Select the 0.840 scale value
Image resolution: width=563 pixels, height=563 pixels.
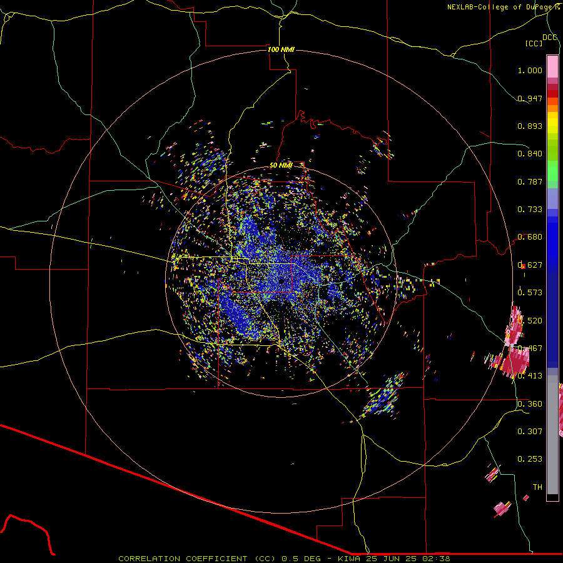coord(530,154)
